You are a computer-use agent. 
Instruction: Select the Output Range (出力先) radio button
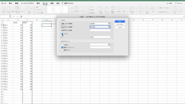(x=62, y=45)
